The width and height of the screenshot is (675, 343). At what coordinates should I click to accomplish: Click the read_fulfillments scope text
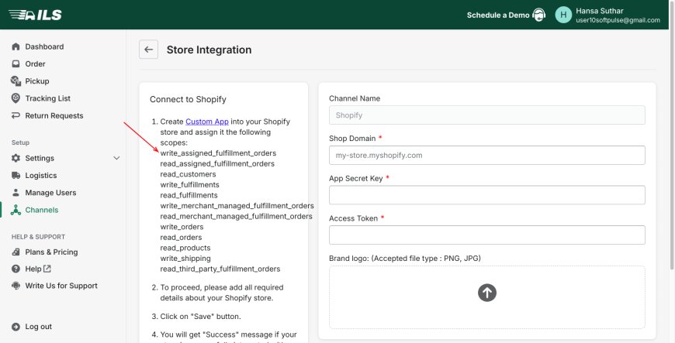[x=189, y=195]
